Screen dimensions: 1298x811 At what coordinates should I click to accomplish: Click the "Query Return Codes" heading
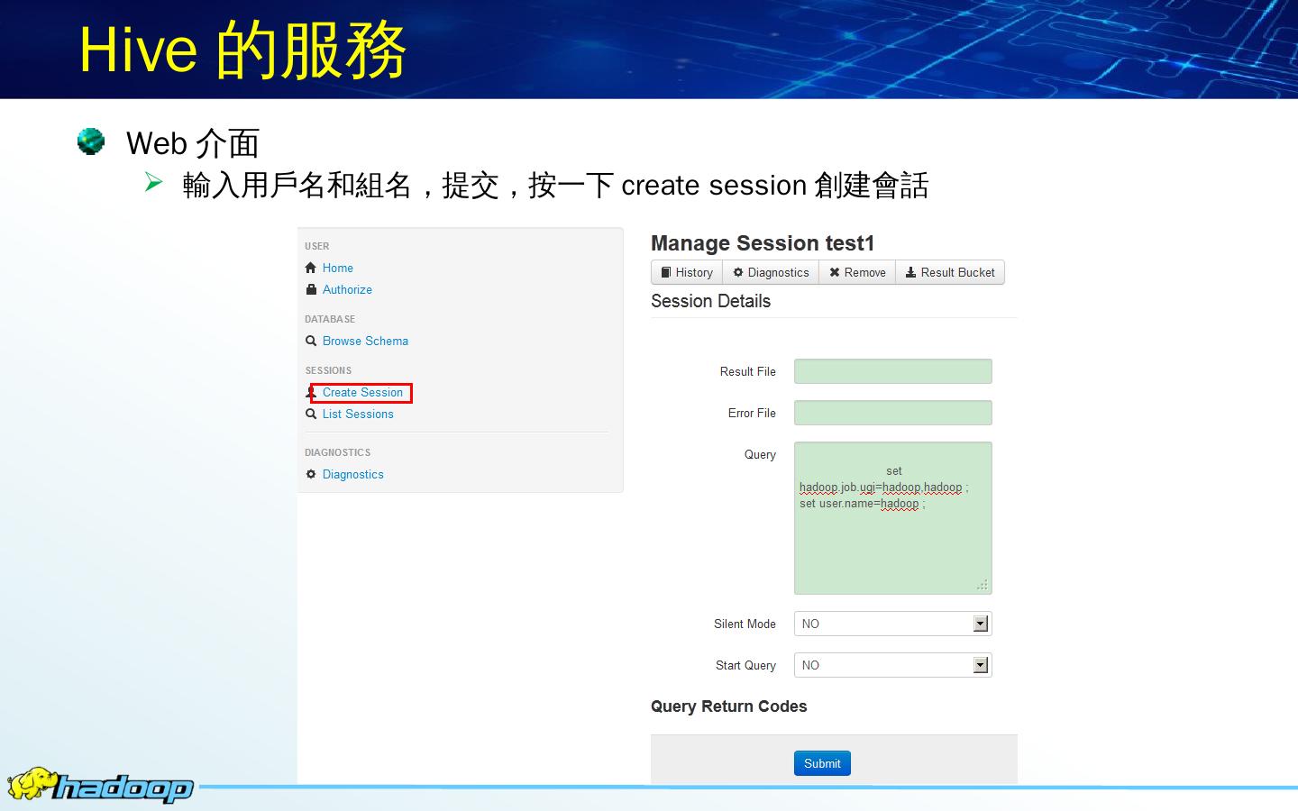pos(728,706)
